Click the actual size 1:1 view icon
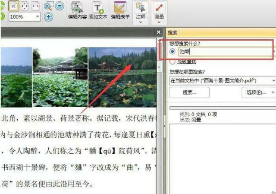 [x=13, y=6]
